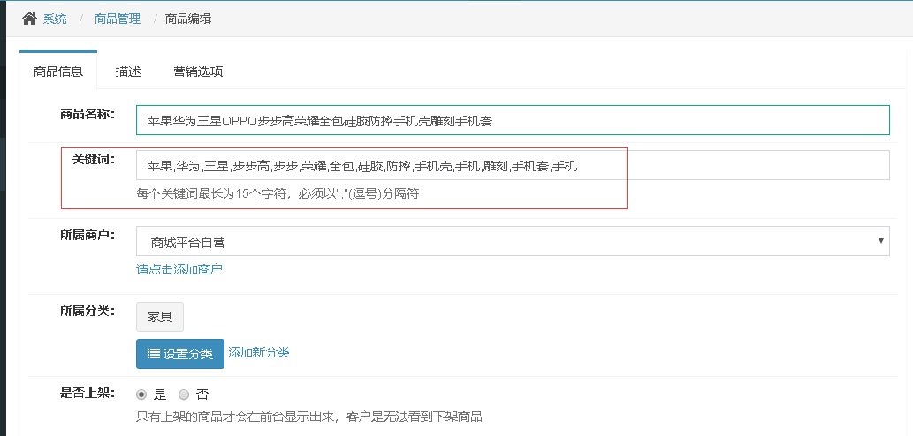Viewport: 913px width, 436px height.
Task: Click the 请点击添加商户 link
Action: pos(179,269)
